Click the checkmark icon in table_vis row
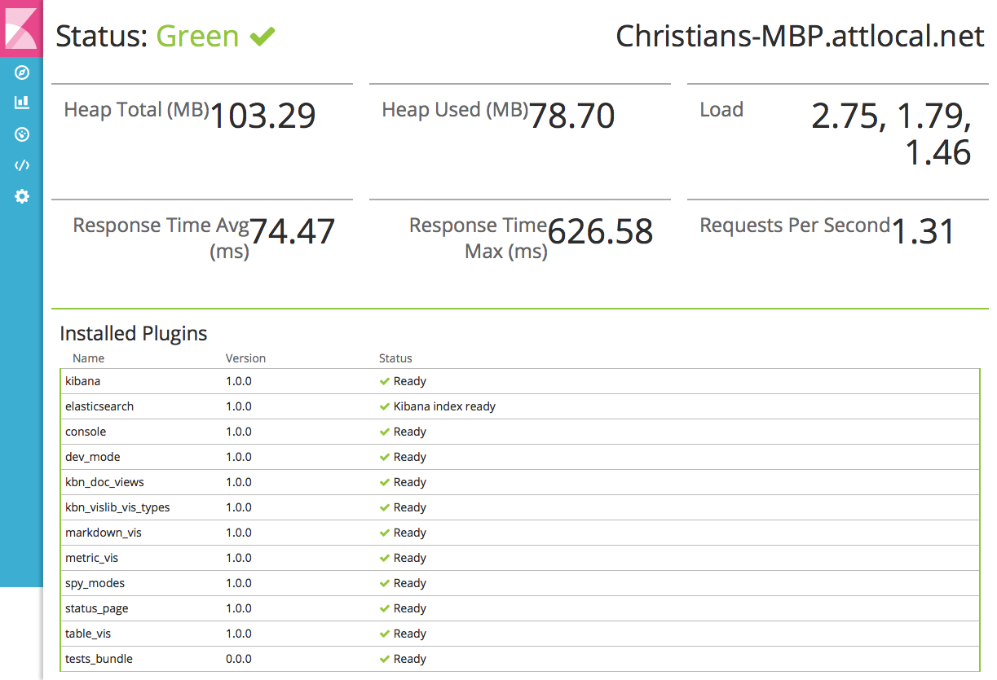The width and height of the screenshot is (997, 680). pyautogui.click(x=384, y=634)
